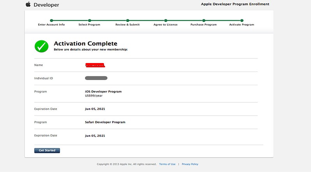This screenshot has width=311, height=172.
Task: Click the Name field label
Action: point(39,65)
